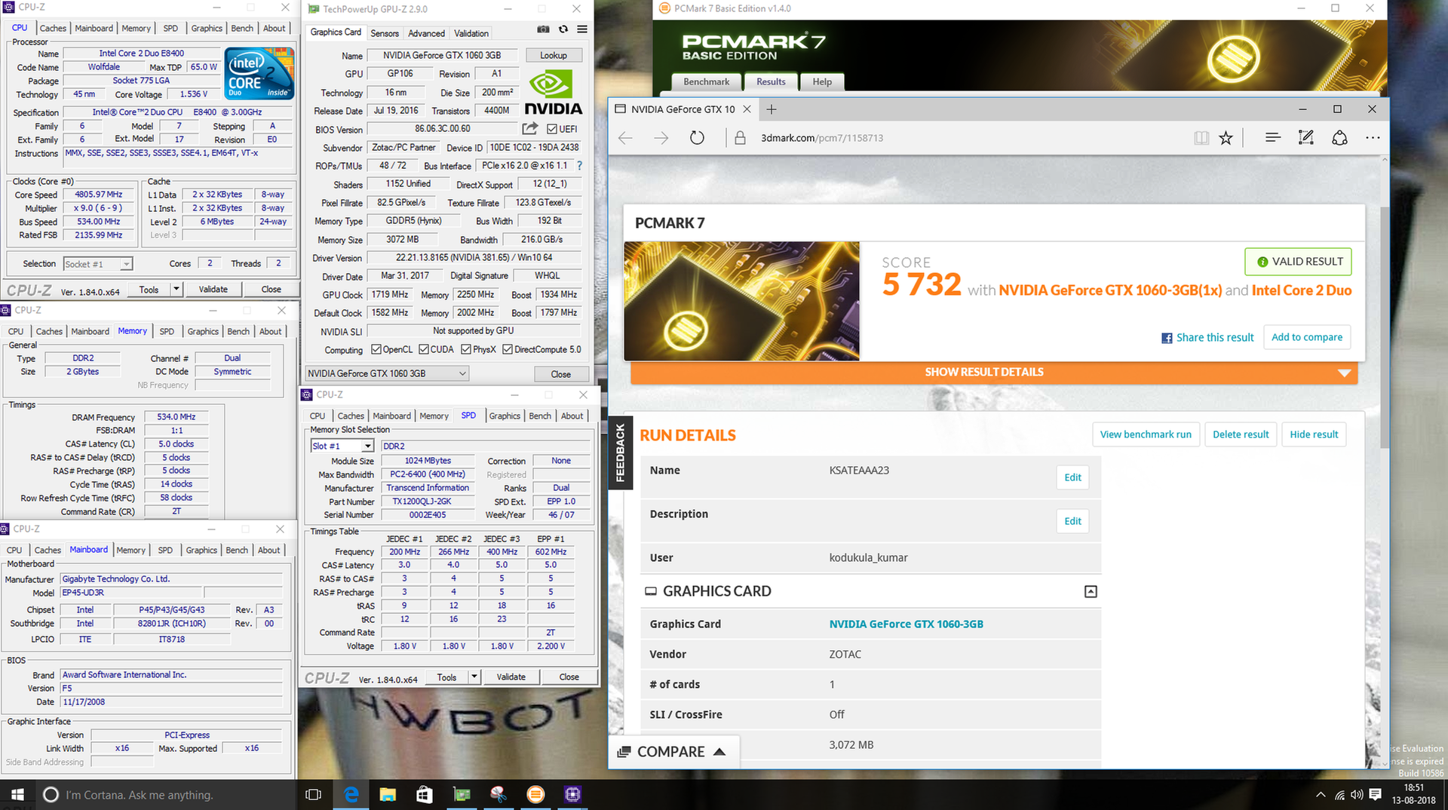This screenshot has height=810, width=1448.
Task: Click the Edge share icon
Action: tap(1339, 137)
